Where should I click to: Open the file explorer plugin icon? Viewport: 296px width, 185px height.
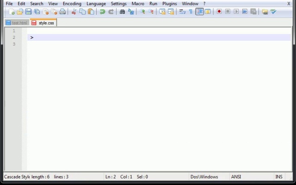click(x=265, y=12)
